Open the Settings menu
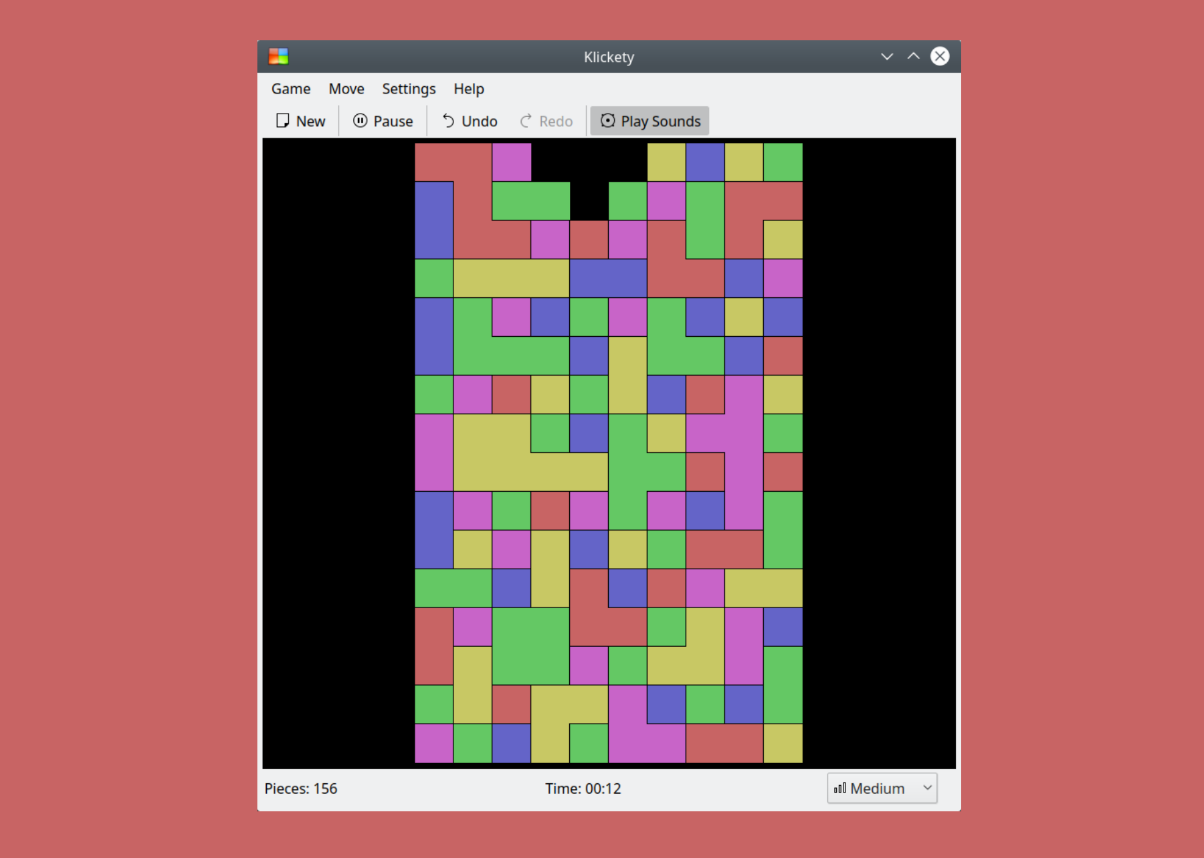 tap(409, 89)
